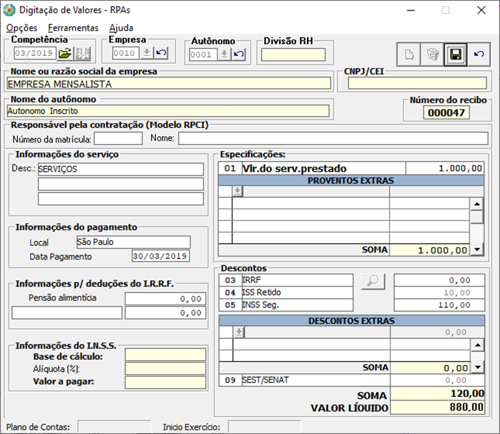
Task: Click the INSS Alíquota (%) field
Action: click(x=166, y=368)
